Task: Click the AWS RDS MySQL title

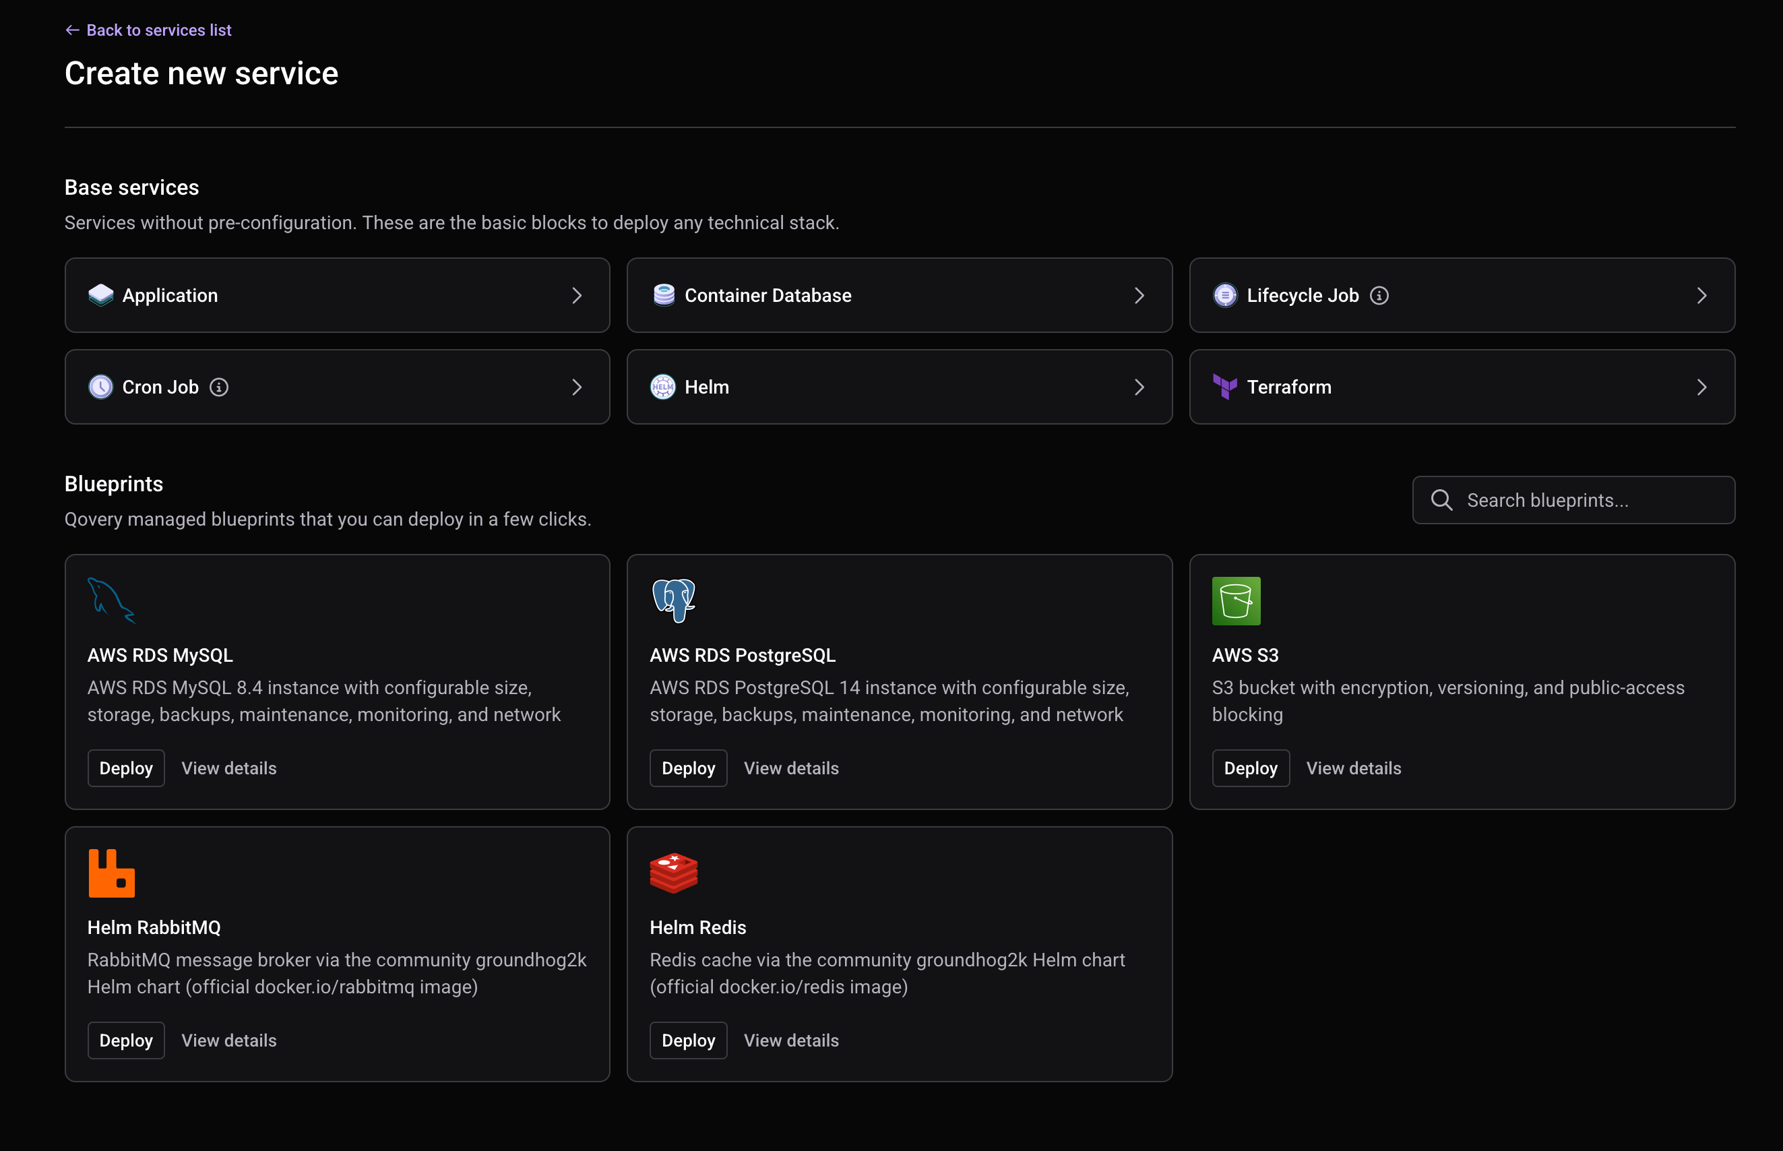Action: tap(160, 656)
